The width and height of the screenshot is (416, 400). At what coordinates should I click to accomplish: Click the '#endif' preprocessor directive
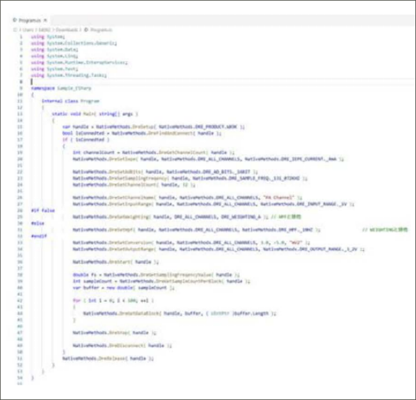coord(39,236)
